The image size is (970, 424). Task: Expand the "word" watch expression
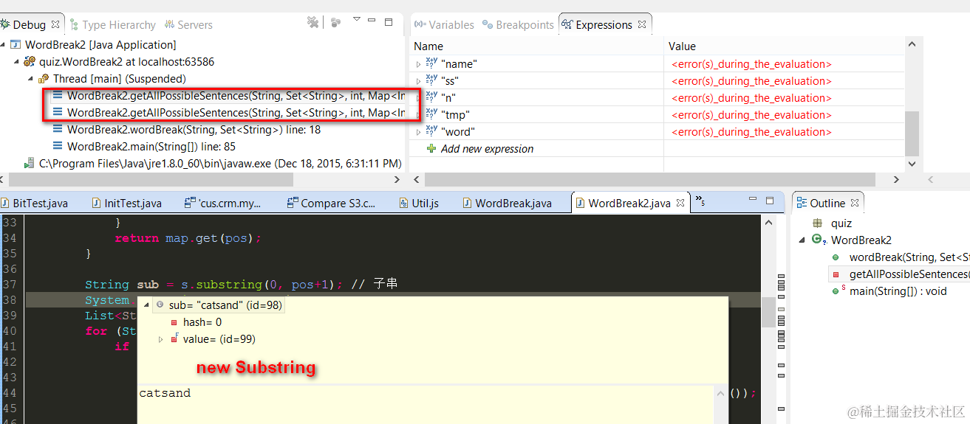click(418, 133)
